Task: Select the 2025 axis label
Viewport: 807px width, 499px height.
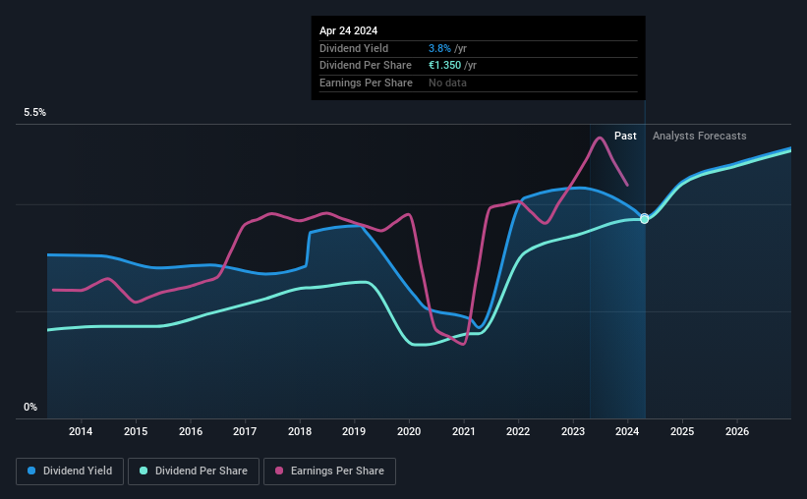Action: pyautogui.click(x=682, y=431)
